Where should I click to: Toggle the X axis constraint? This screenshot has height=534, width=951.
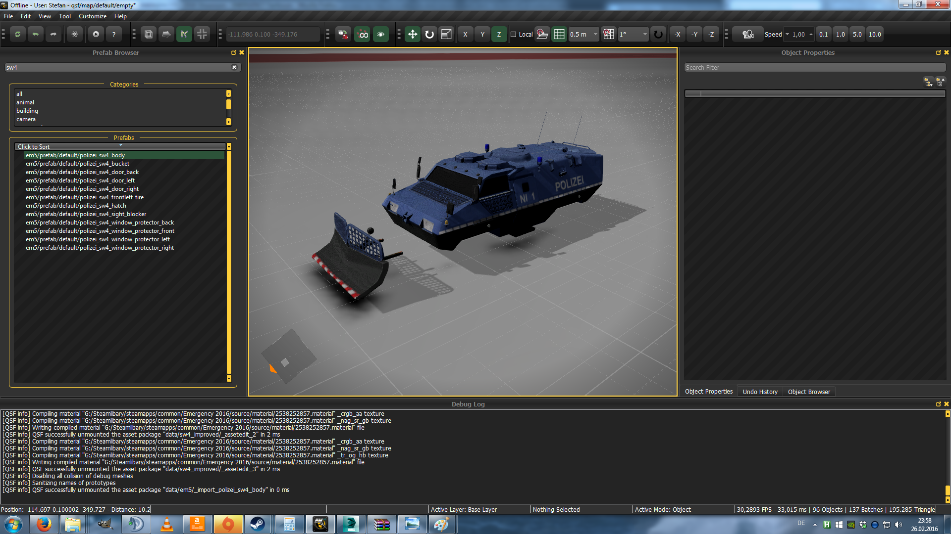[465, 34]
